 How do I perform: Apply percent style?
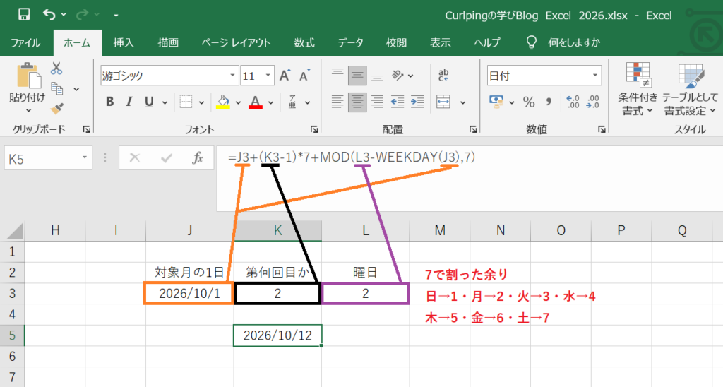[529, 102]
